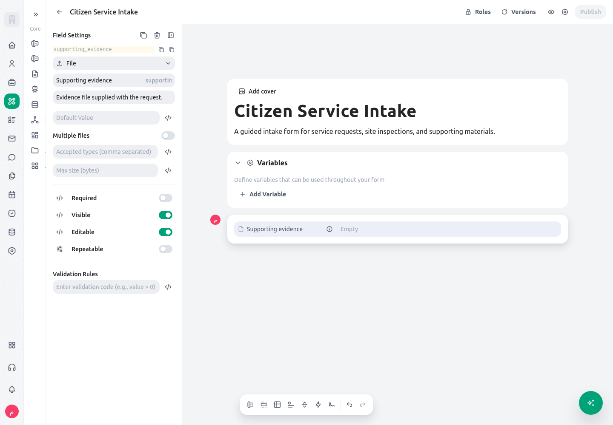Enable the Required toggle

[166, 198]
